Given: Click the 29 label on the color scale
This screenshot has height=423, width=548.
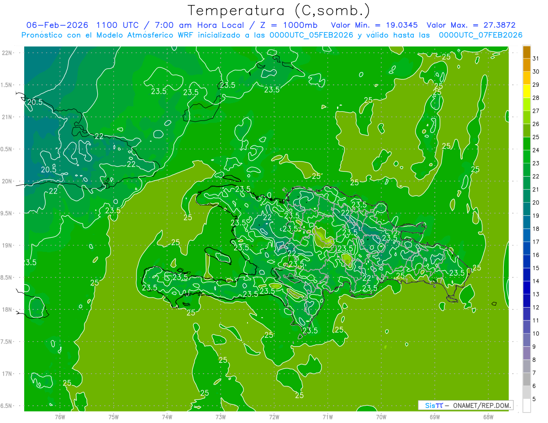Looking at the screenshot, I should [536, 84].
